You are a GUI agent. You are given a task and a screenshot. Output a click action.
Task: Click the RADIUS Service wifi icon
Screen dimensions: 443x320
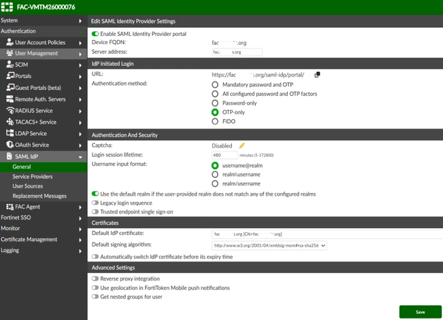[x=10, y=110]
